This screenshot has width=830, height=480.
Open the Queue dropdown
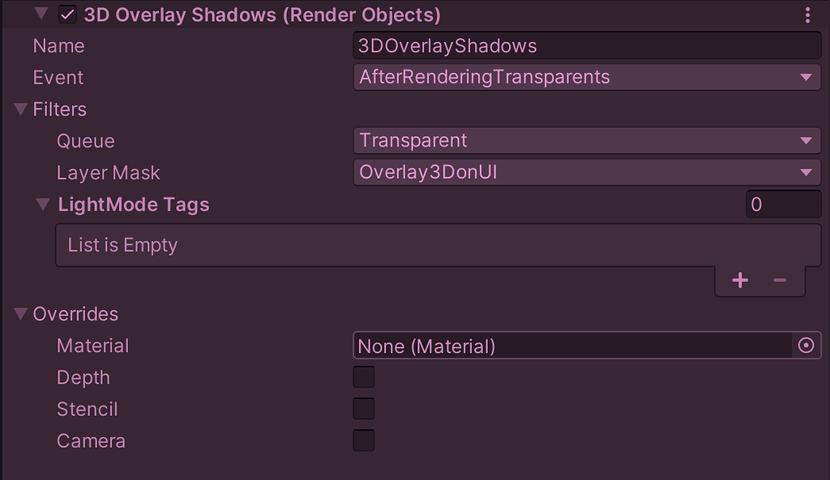587,141
